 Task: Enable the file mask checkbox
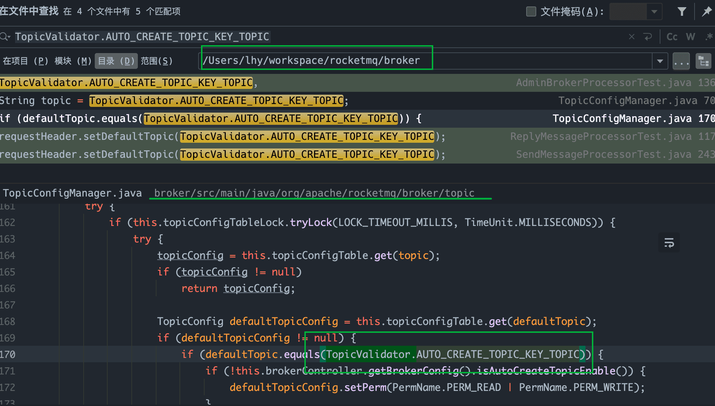(531, 11)
